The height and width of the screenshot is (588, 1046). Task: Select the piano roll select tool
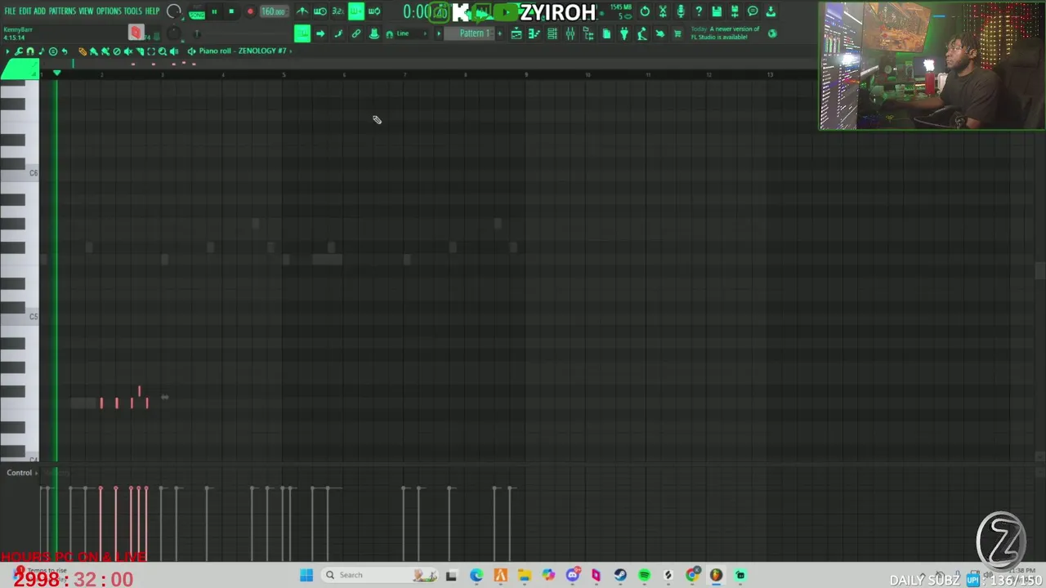coord(151,51)
